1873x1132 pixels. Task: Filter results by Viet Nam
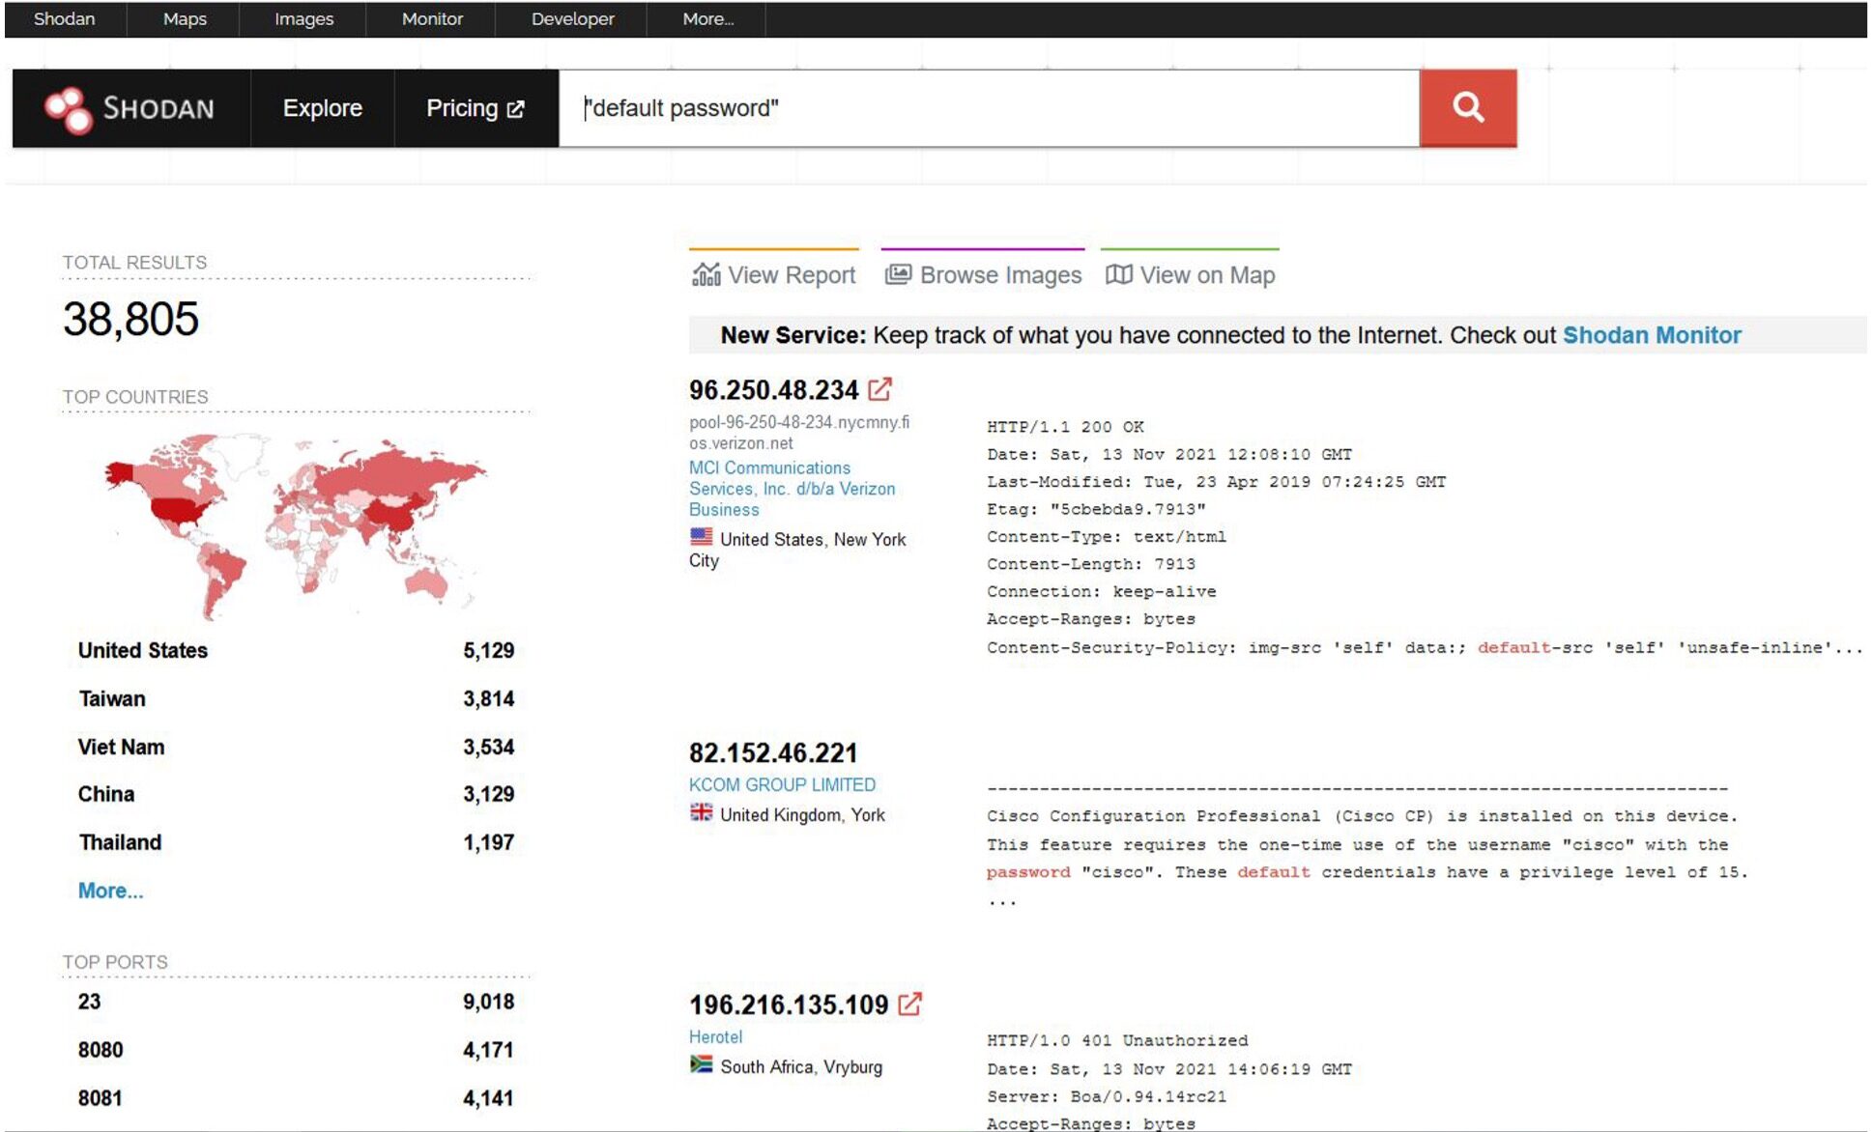tap(121, 747)
